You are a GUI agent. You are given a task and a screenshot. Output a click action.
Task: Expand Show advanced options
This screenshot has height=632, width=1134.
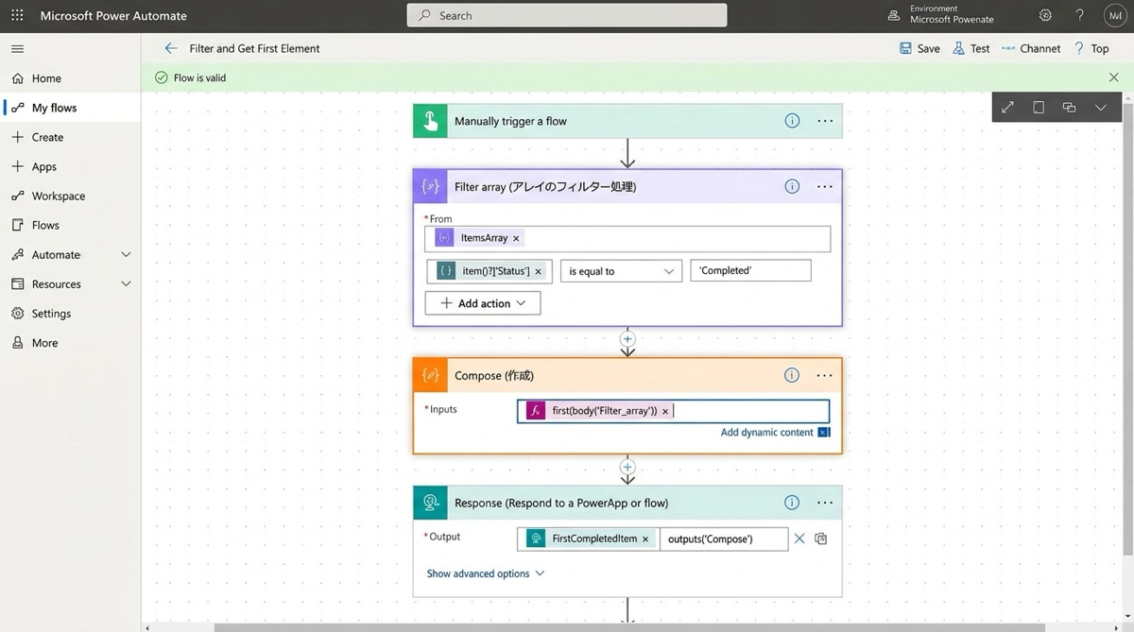click(x=485, y=573)
